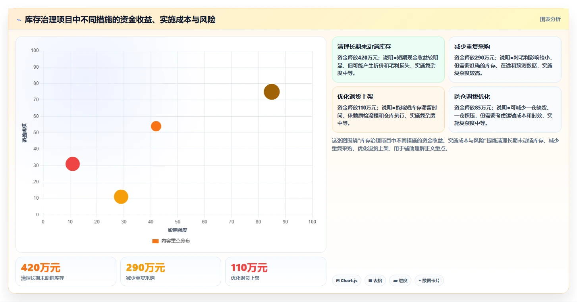Select the brown bubble in the chart
Viewport: 577px width, 302px height.
click(272, 92)
